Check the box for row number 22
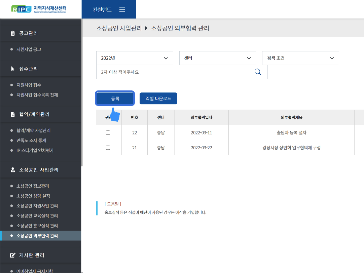This screenshot has width=364, height=273. pyautogui.click(x=108, y=132)
